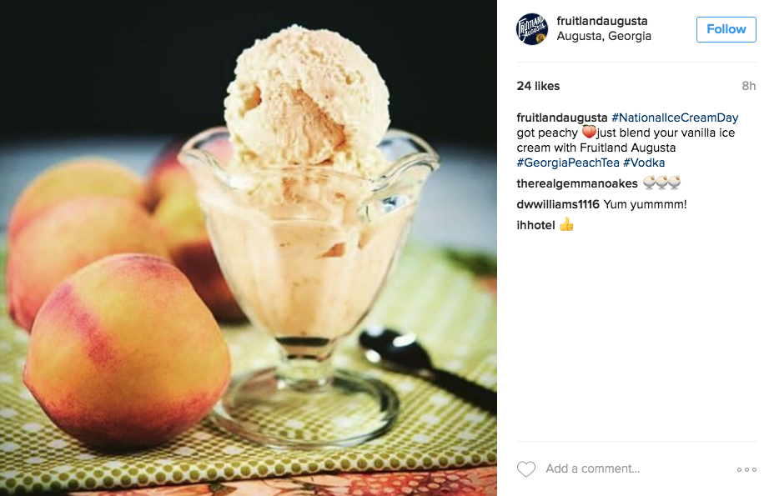Open fruitlandaugusta username in header

pos(601,21)
